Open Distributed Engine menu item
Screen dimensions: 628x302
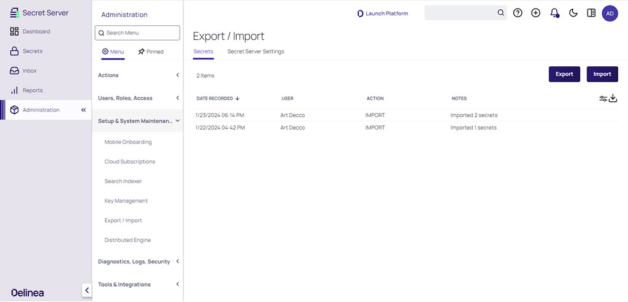(x=128, y=240)
